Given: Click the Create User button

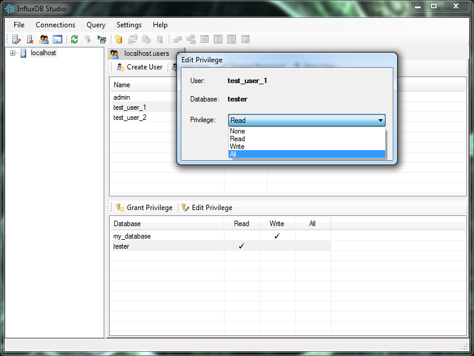Looking at the screenshot, I should click(140, 67).
